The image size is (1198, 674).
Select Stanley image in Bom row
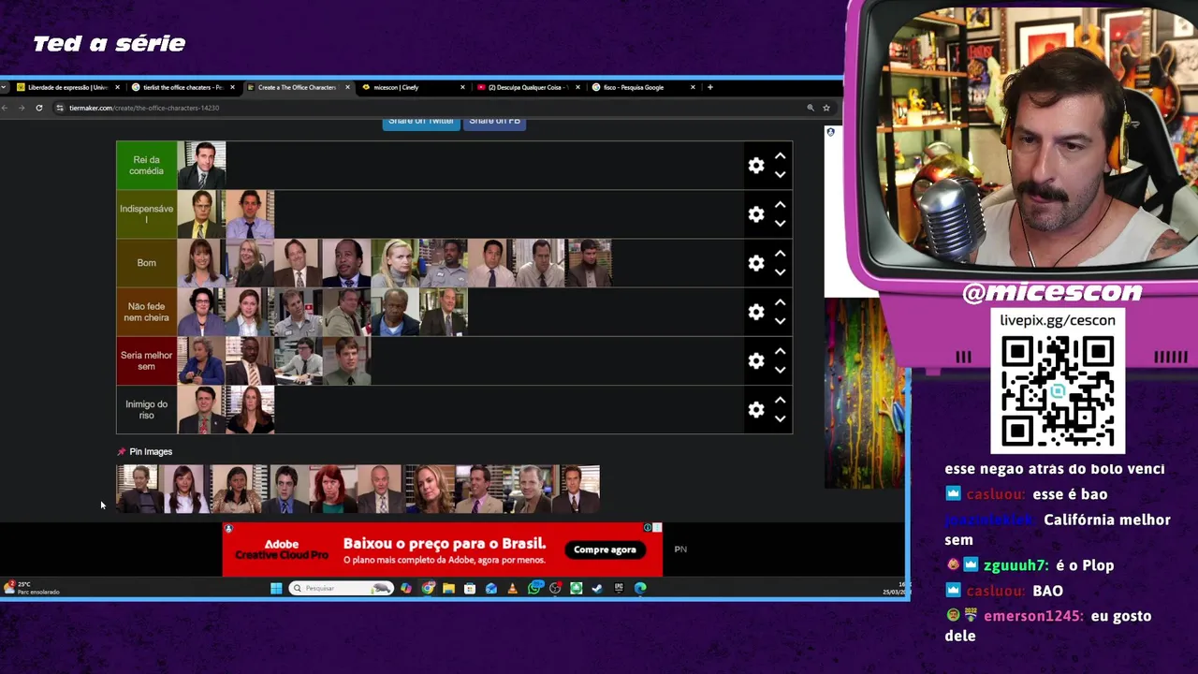346,263
